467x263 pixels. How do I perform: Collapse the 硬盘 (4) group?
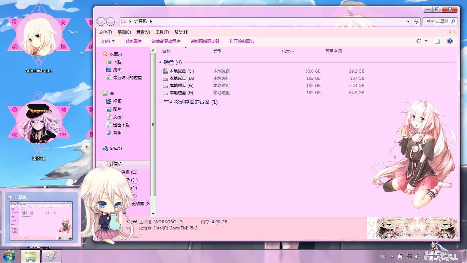[x=161, y=62]
